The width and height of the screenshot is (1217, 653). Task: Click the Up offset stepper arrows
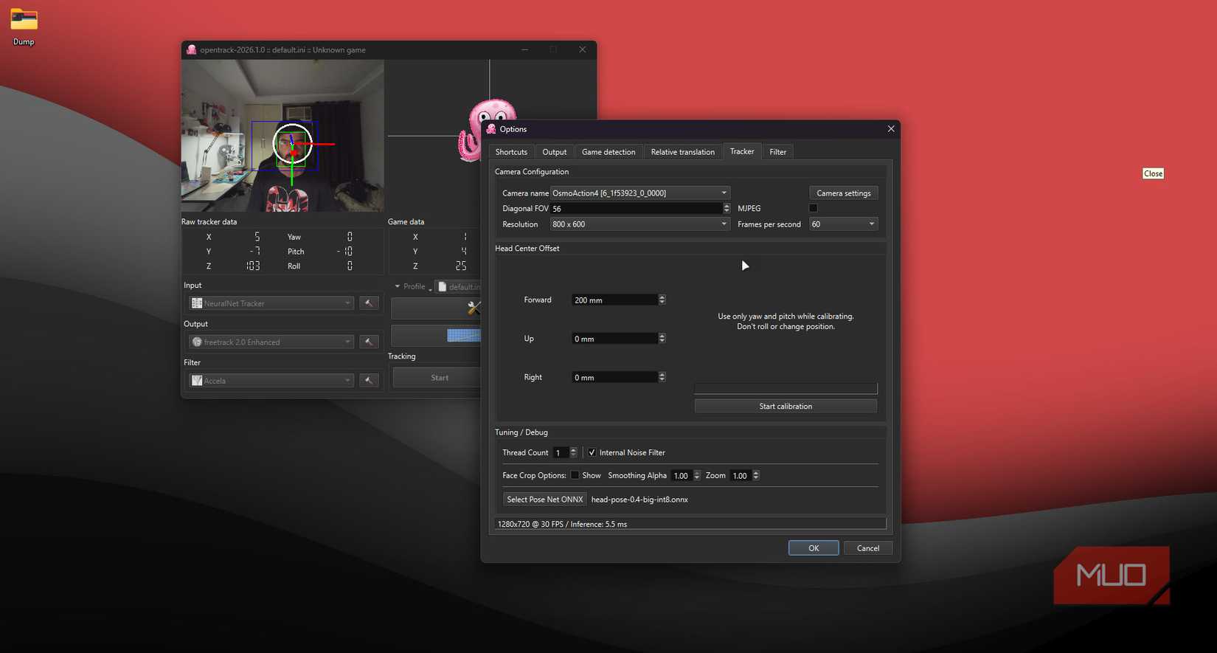[x=662, y=338]
